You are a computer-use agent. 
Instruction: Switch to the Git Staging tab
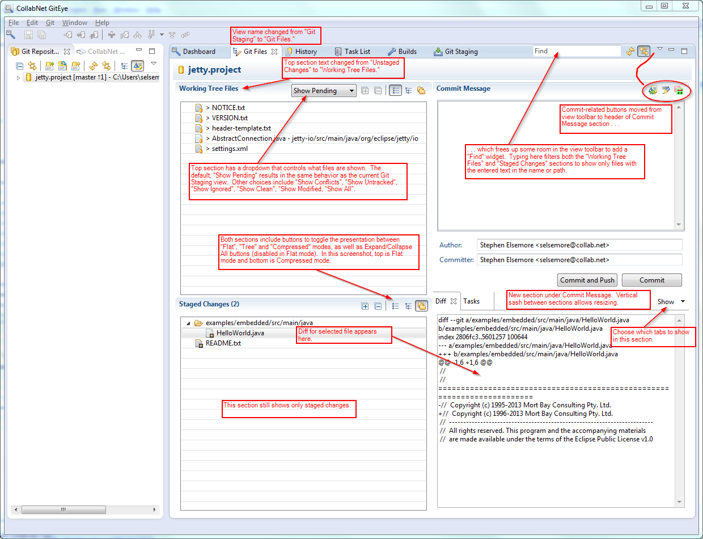coord(456,51)
